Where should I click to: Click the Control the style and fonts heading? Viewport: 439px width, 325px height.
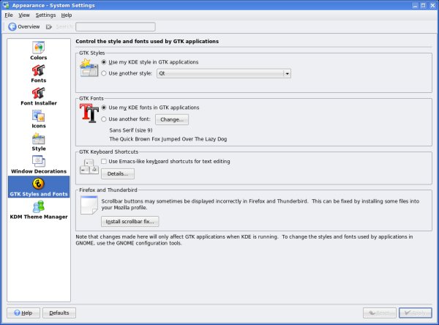[x=147, y=41]
